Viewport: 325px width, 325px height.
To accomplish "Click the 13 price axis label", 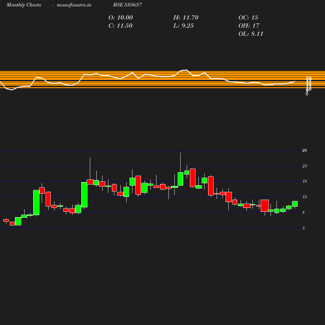I will [304, 197].
